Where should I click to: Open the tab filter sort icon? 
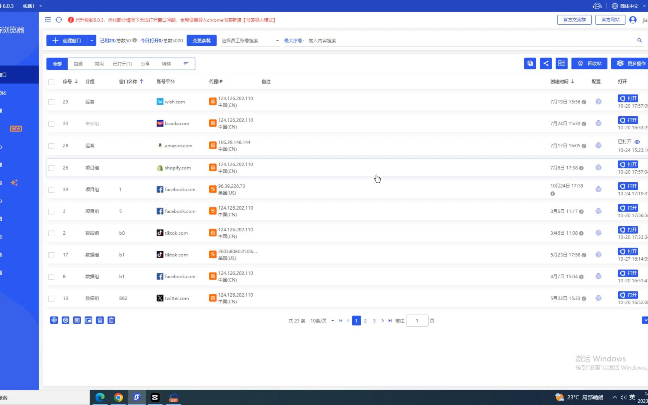point(186,64)
